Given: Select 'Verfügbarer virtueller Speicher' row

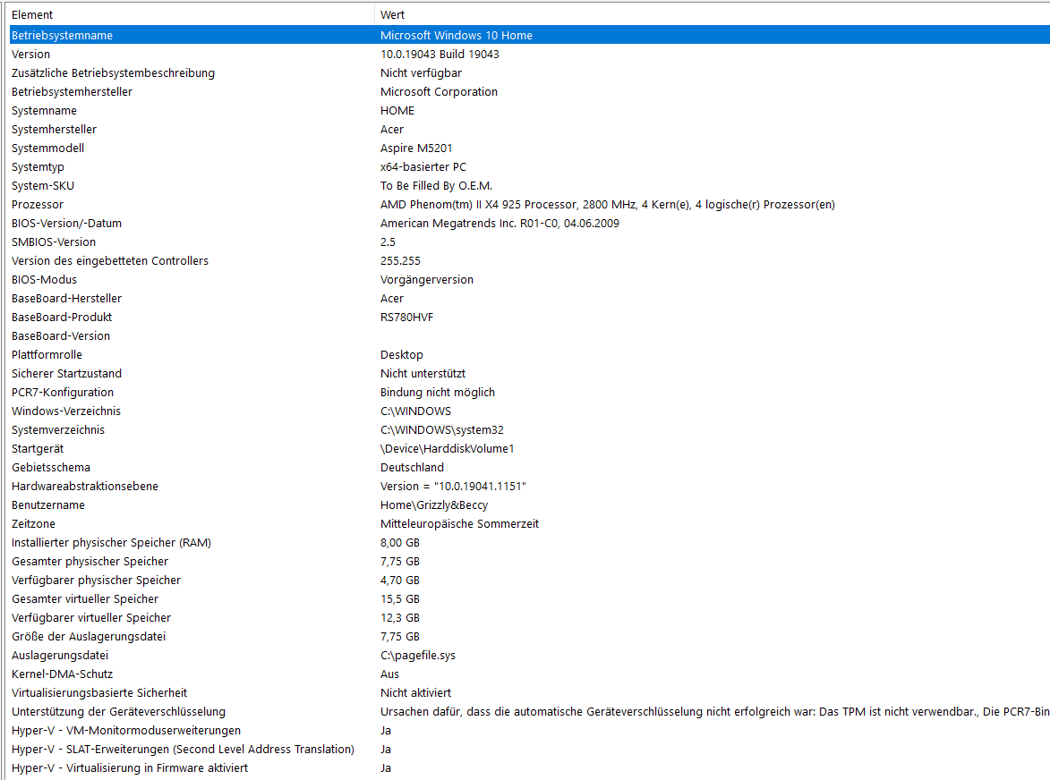Looking at the screenshot, I should pos(530,616).
